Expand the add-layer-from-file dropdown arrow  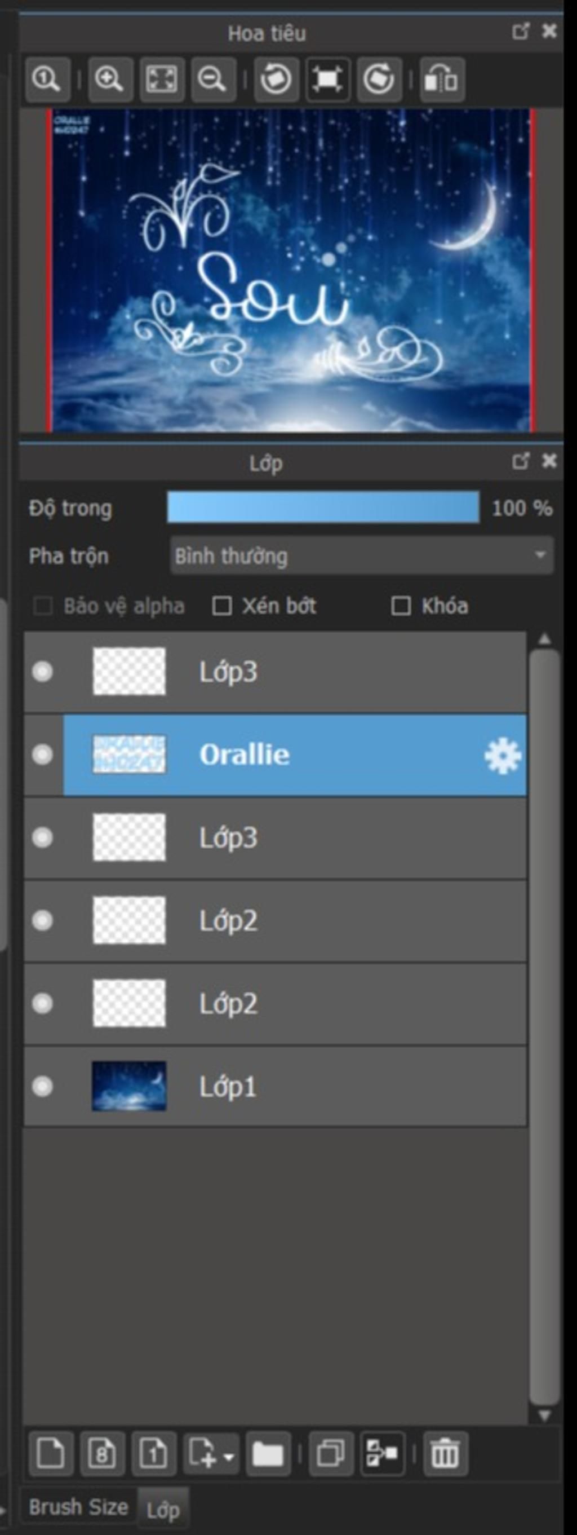click(229, 1457)
